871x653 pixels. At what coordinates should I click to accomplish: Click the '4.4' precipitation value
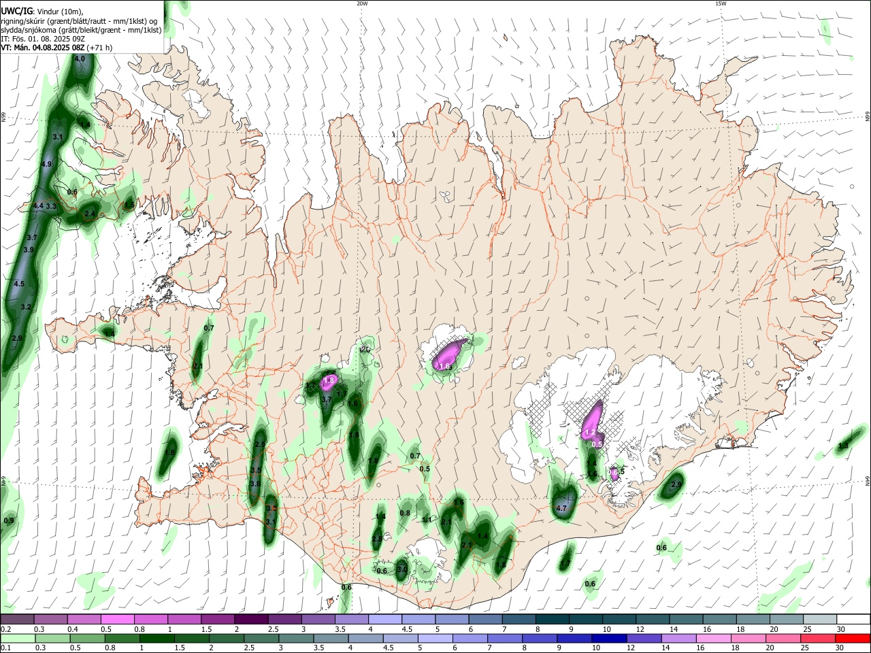pyautogui.click(x=38, y=206)
